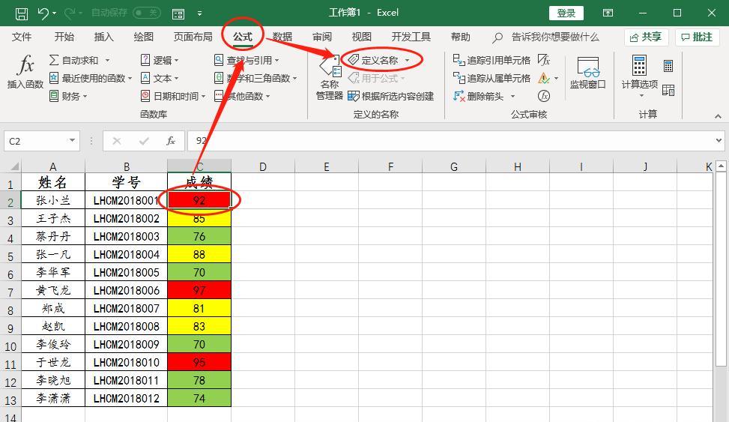Click the 自动求和 sigma icon
Viewport: 729px width, 422px height.
pos(54,60)
